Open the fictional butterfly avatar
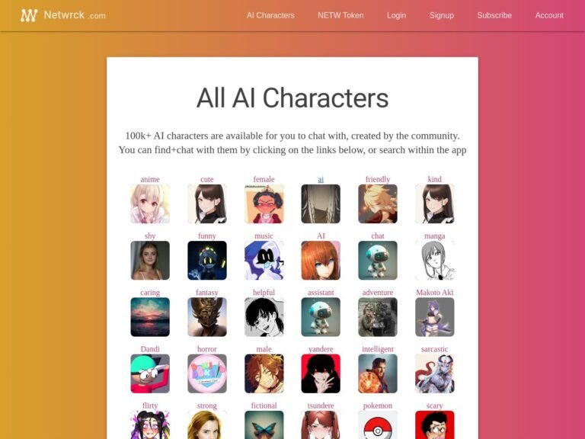This screenshot has height=439, width=585. coord(264,425)
